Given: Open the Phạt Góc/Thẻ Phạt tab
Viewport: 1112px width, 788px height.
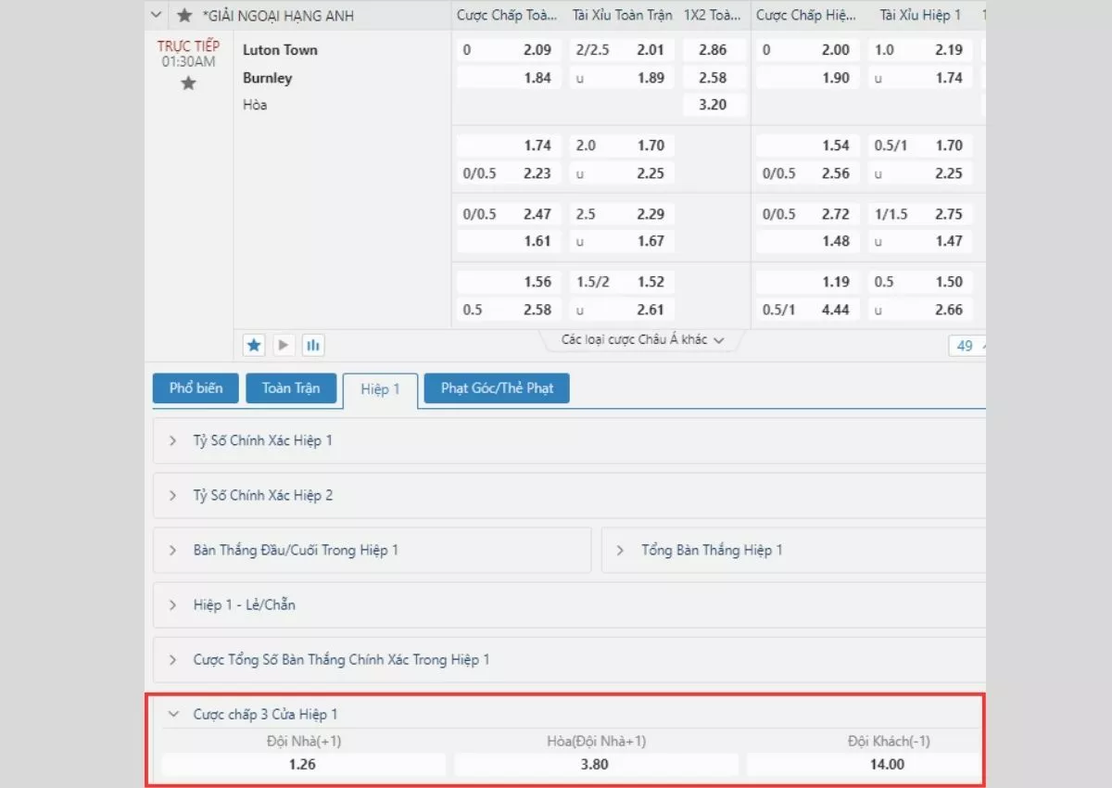Looking at the screenshot, I should click(497, 388).
